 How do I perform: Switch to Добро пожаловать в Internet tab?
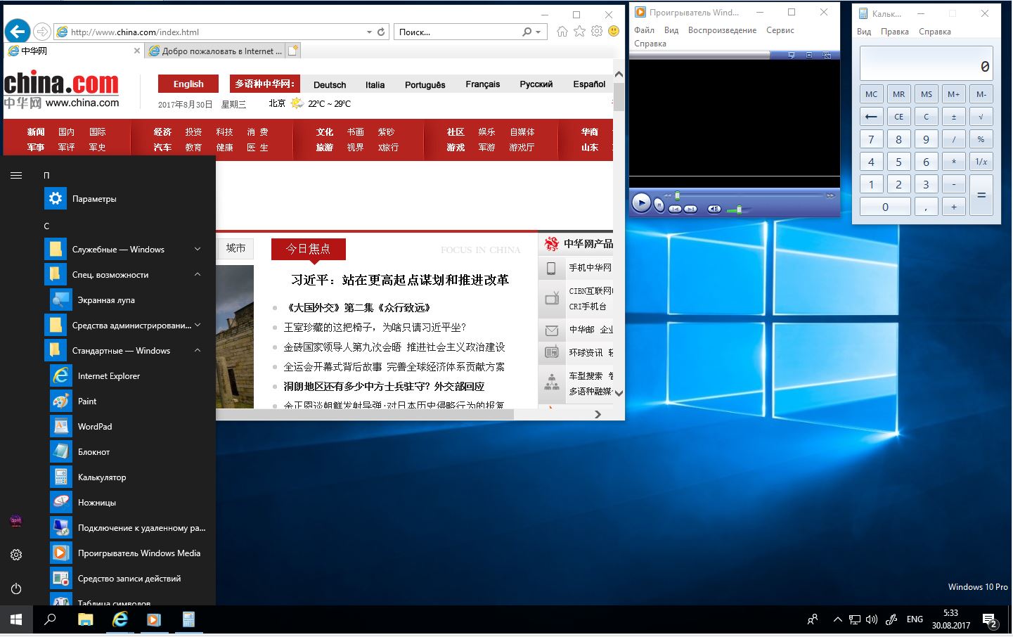[215, 51]
